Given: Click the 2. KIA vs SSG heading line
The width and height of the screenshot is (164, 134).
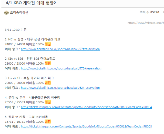Looking at the screenshot, I should coord(30,59).
